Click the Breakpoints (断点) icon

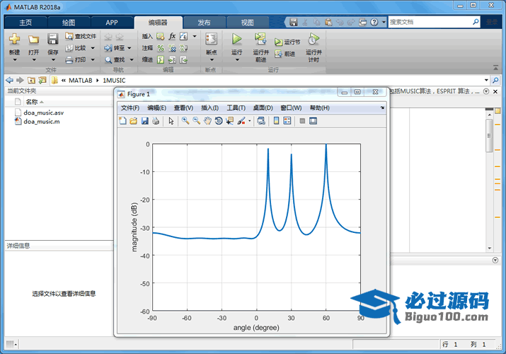point(211,39)
